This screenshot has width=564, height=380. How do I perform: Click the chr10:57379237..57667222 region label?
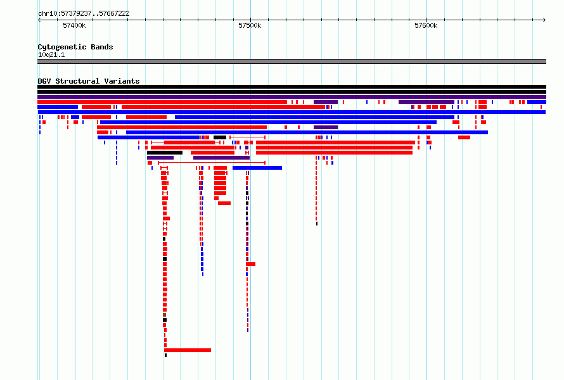pos(84,13)
